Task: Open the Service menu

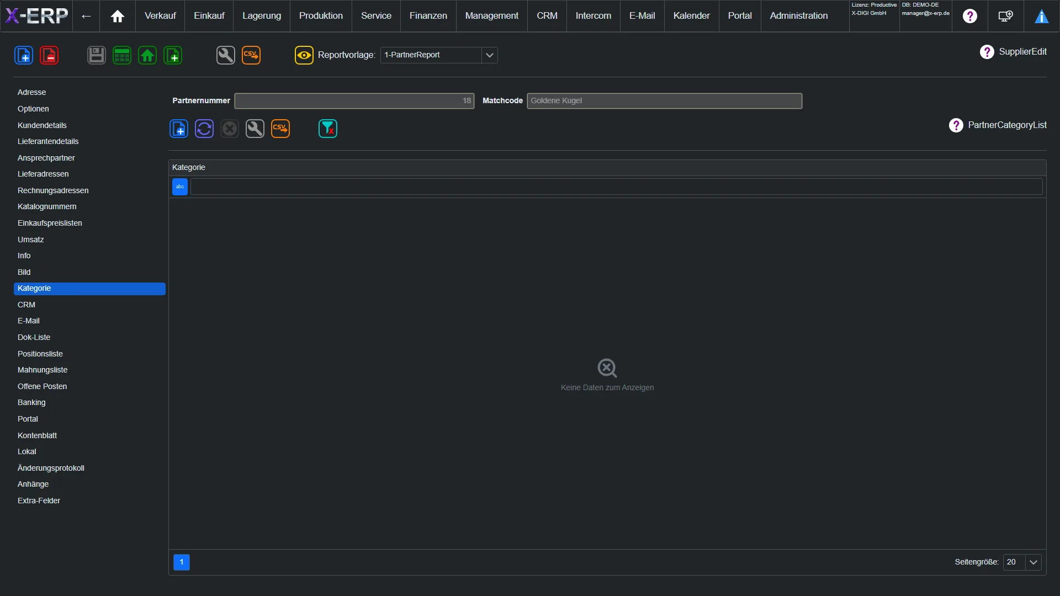Action: point(376,16)
